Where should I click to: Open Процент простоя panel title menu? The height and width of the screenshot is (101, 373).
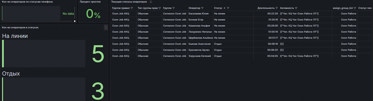point(90,2)
